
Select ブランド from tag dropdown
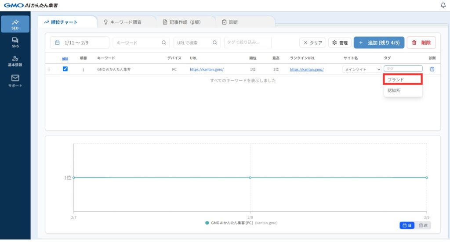[403, 79]
